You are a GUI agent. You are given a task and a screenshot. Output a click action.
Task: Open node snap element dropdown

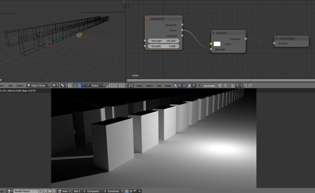tap(239, 85)
